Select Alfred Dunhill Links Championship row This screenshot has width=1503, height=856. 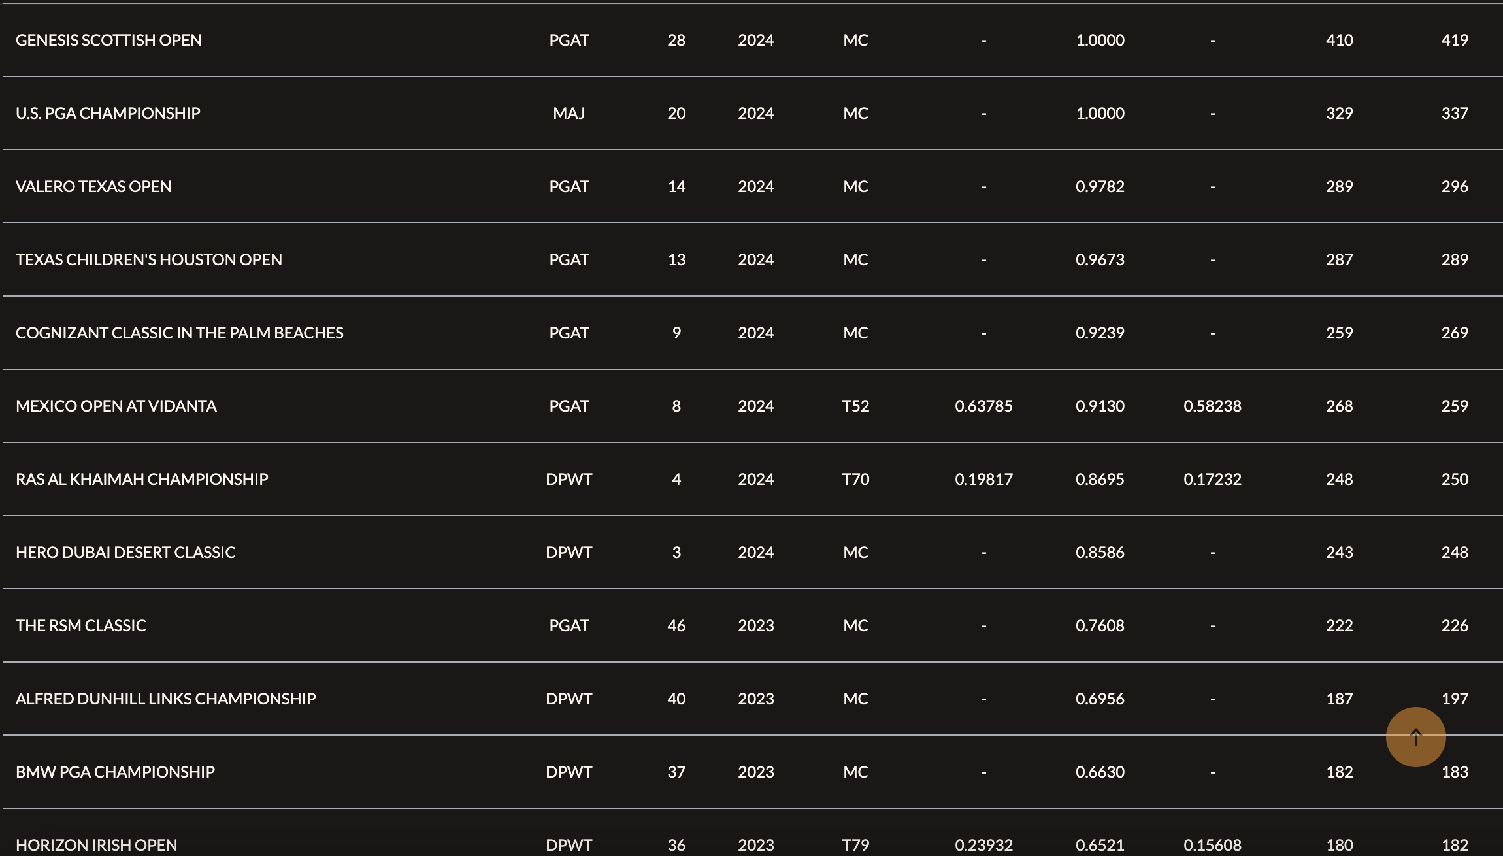(751, 699)
